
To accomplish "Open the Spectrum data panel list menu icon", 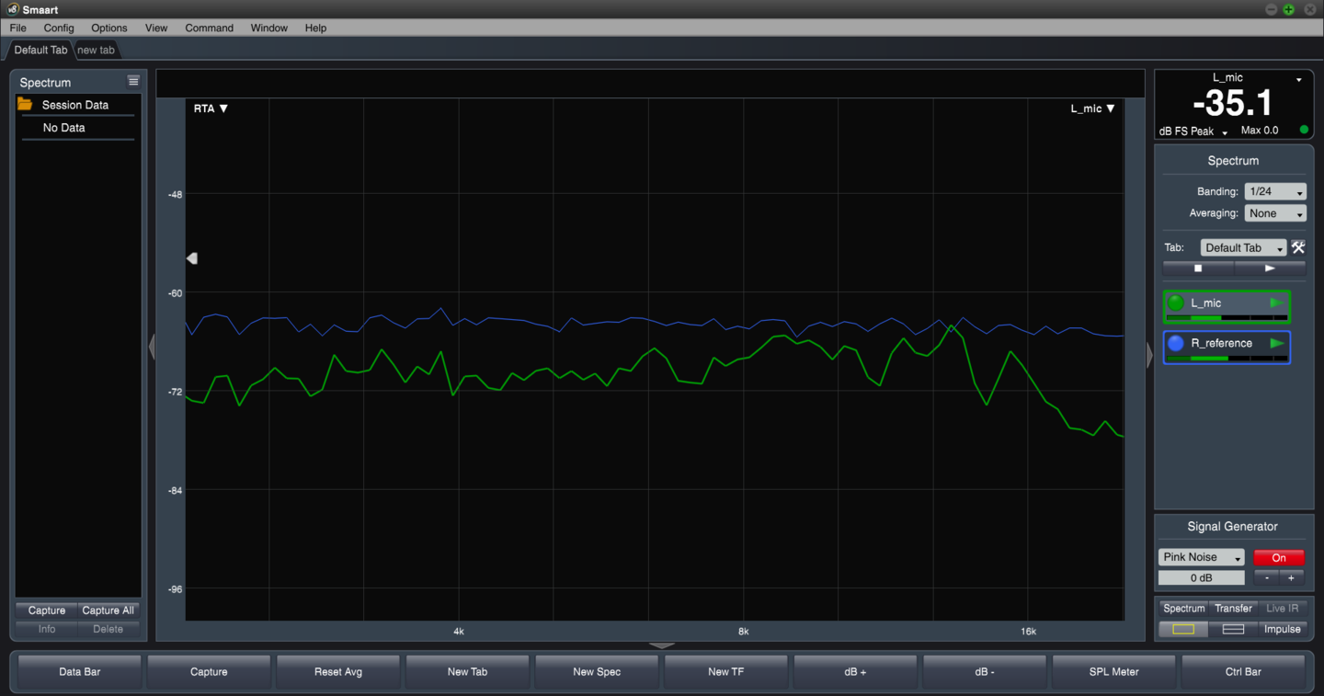I will 133,82.
